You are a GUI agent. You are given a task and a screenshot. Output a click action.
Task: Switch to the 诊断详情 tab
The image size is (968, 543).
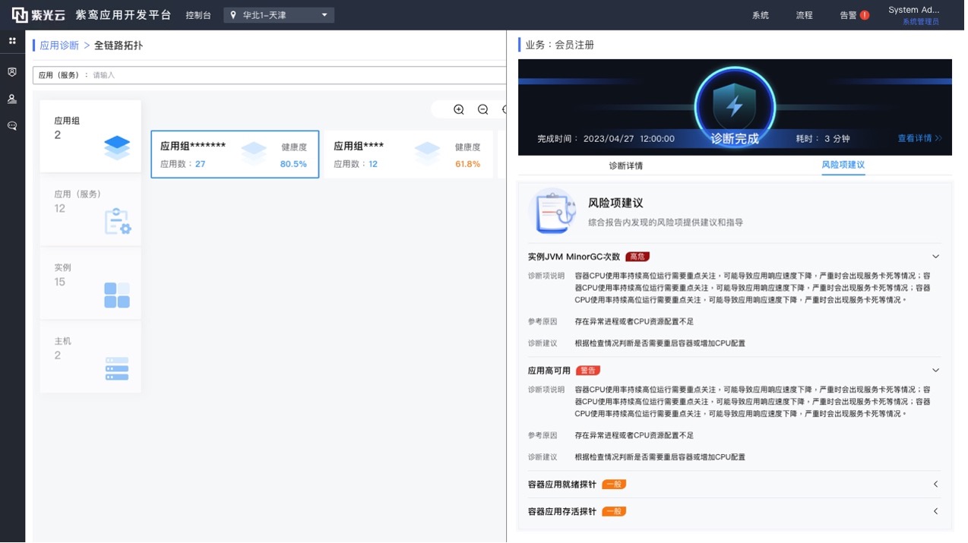tap(628, 166)
